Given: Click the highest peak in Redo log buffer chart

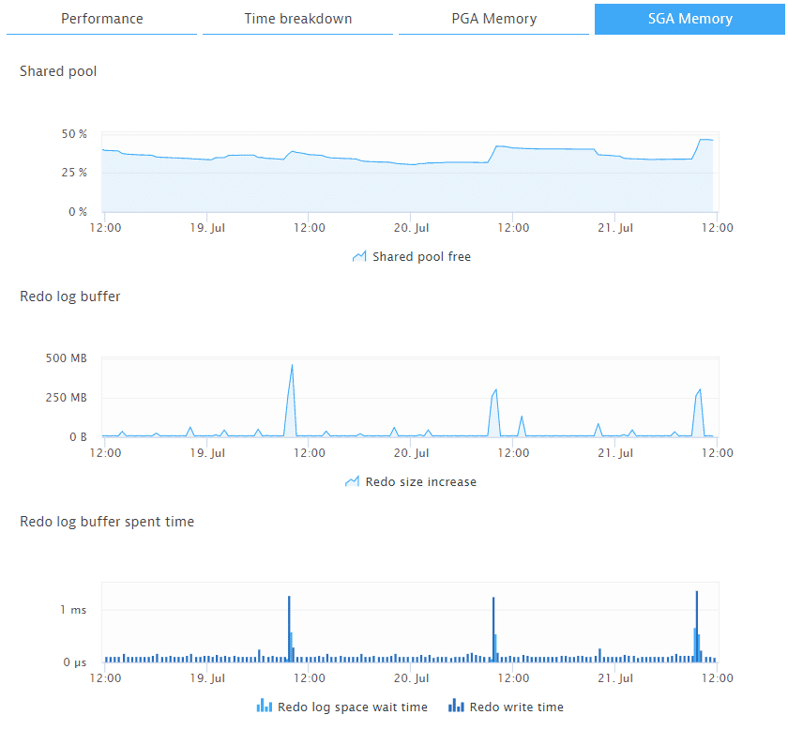Looking at the screenshot, I should 293,366.
